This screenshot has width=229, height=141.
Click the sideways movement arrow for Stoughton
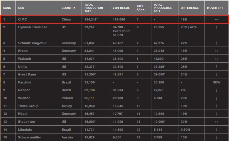coord(216,122)
